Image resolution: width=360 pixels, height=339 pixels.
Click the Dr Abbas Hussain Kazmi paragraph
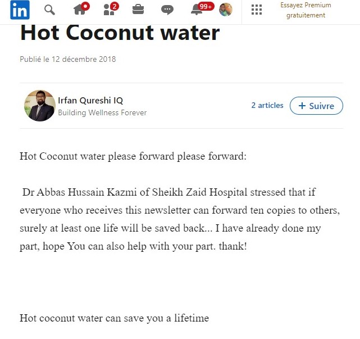pos(180,219)
